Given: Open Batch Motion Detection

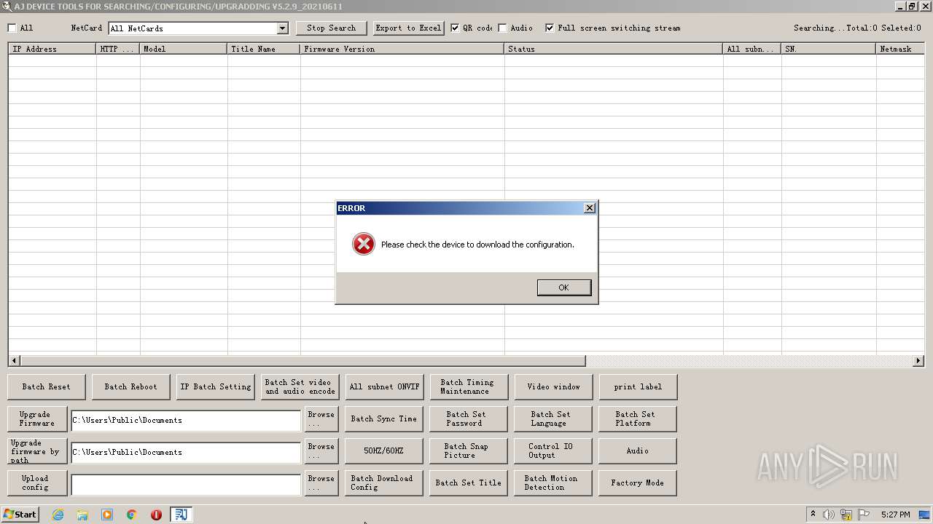Looking at the screenshot, I should point(554,483).
